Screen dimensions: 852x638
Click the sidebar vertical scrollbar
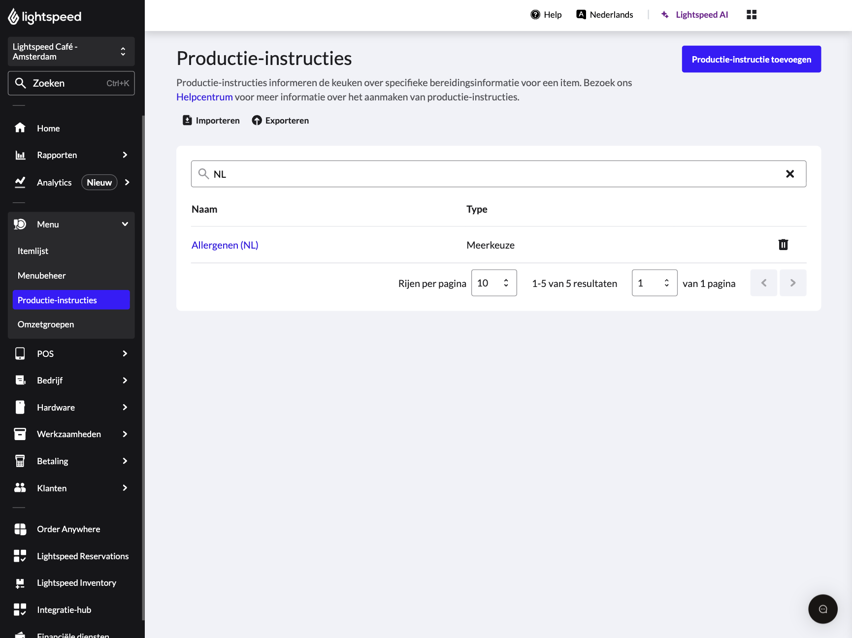coord(143,368)
